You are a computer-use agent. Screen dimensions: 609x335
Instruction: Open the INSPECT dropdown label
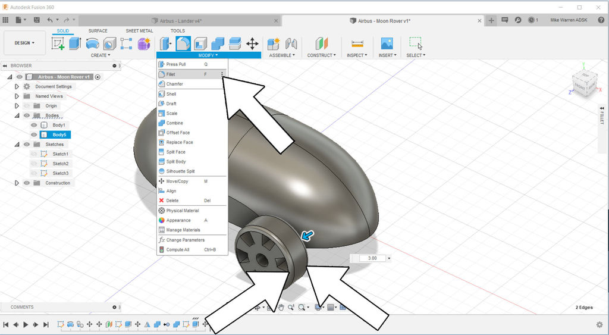[357, 55]
